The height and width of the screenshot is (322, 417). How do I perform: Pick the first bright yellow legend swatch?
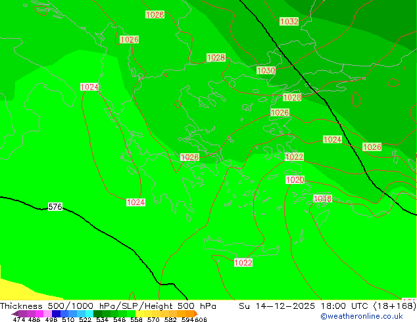139,313
